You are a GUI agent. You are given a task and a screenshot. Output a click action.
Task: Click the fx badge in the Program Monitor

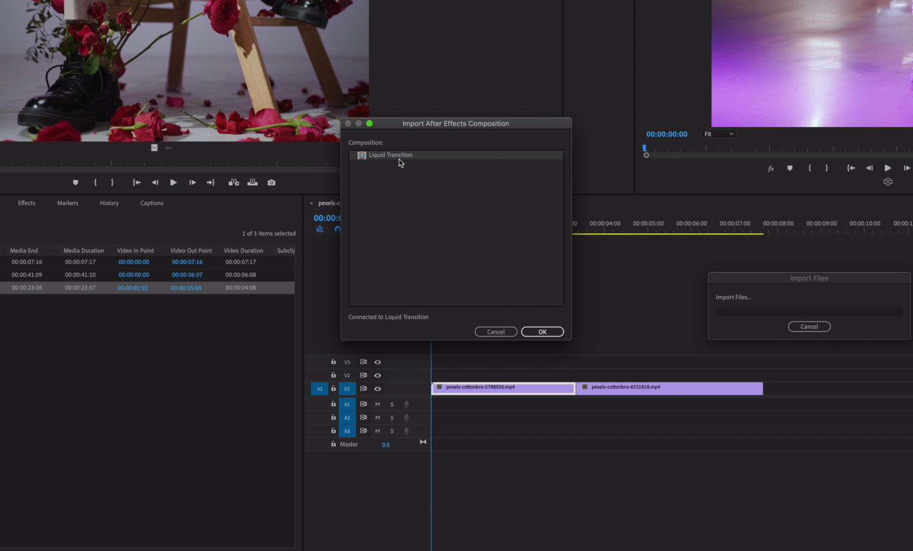770,168
